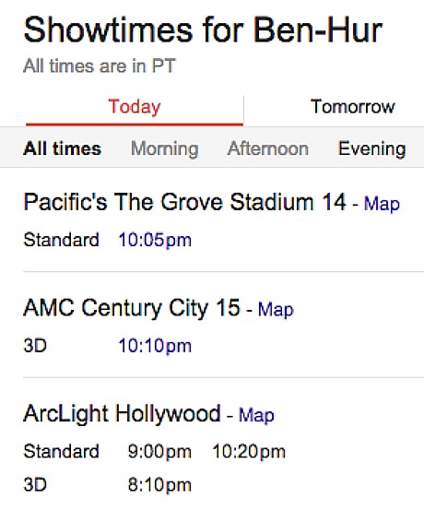This screenshot has width=424, height=510.
Task: Click the 8:10pm 3D ArcLight showtime
Action: pos(159,485)
